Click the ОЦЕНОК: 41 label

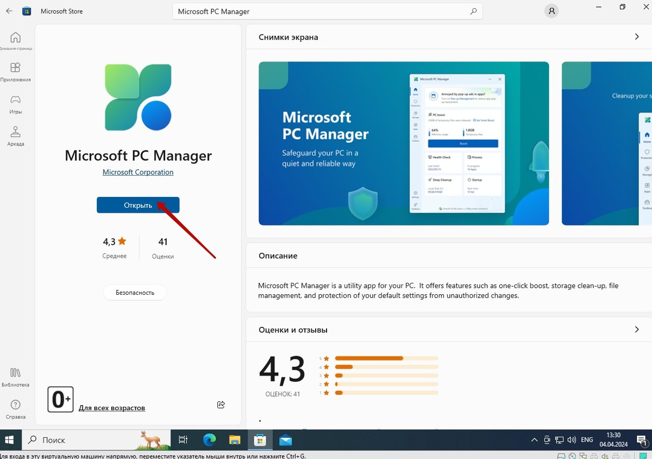coord(283,394)
